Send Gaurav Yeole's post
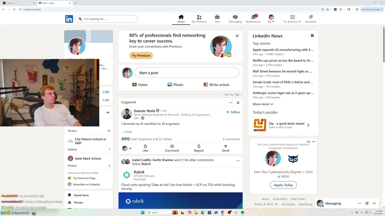 (x=226, y=148)
